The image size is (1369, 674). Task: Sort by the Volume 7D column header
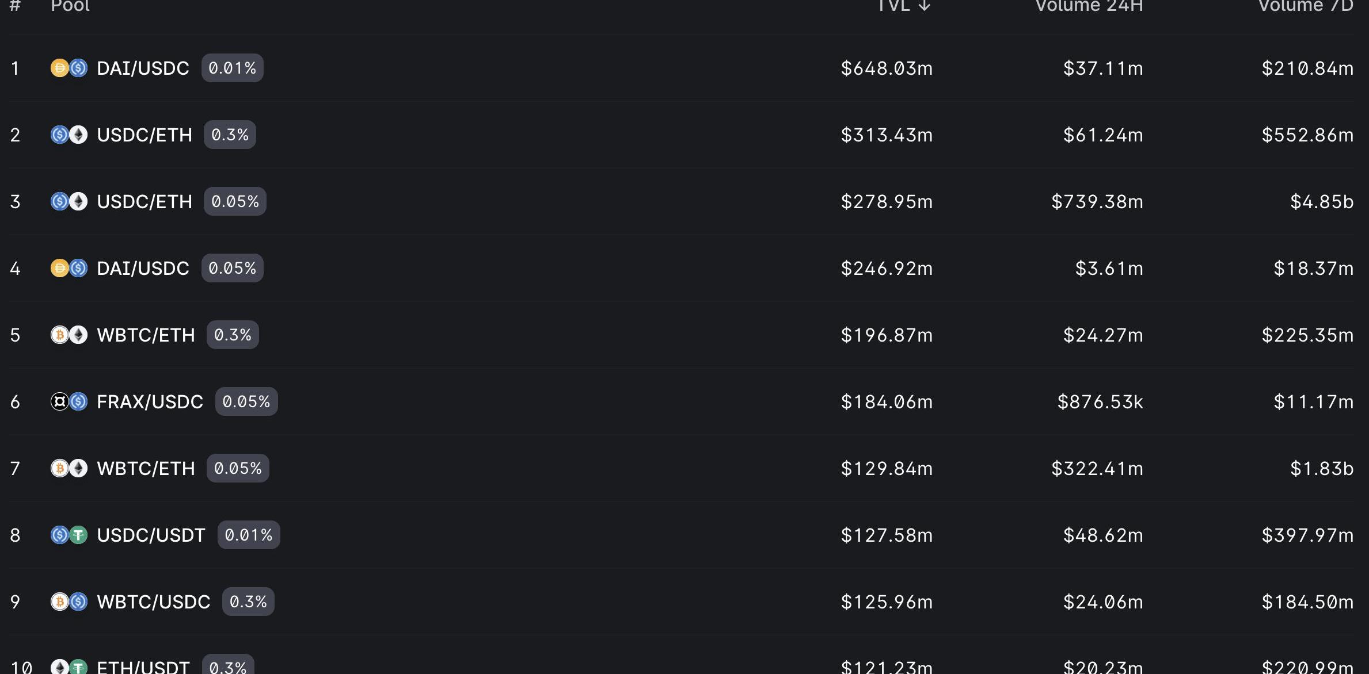pos(1305,6)
